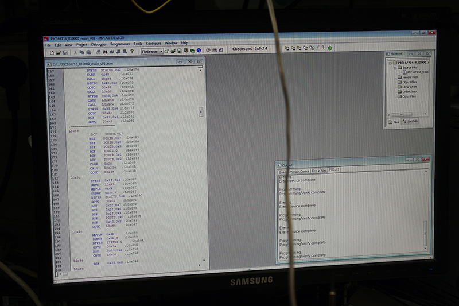Click the green power circle icon
Screen dimensions: 459x306
[x=330, y=48]
